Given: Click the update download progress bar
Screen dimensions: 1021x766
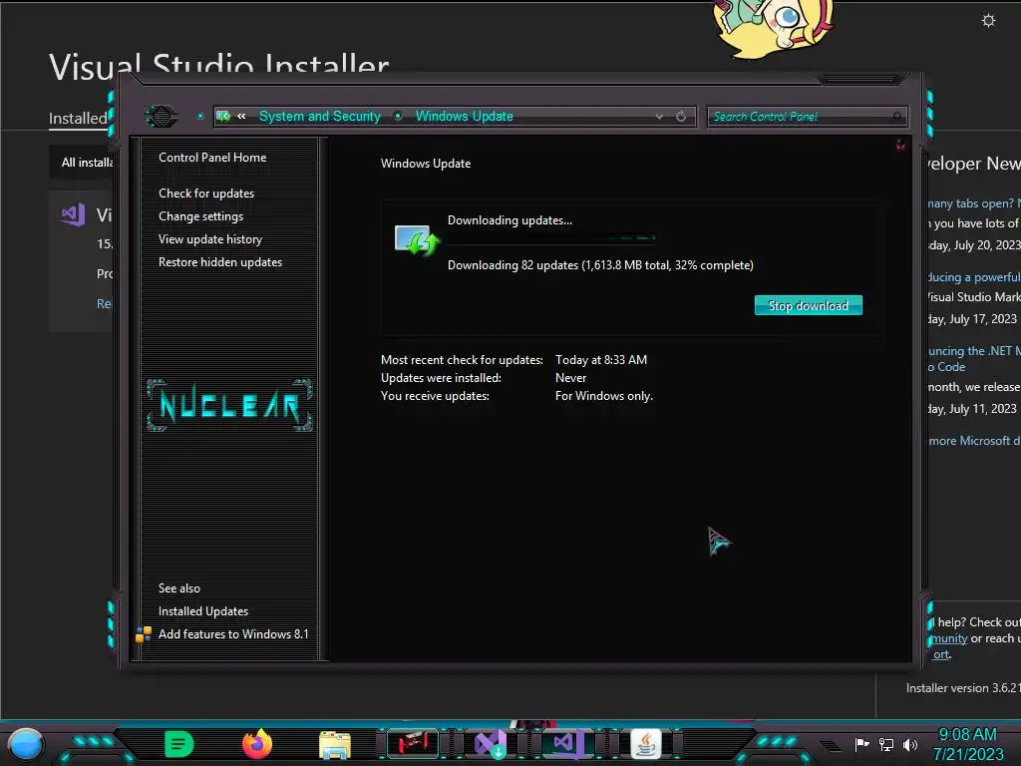Looking at the screenshot, I should tap(550, 238).
